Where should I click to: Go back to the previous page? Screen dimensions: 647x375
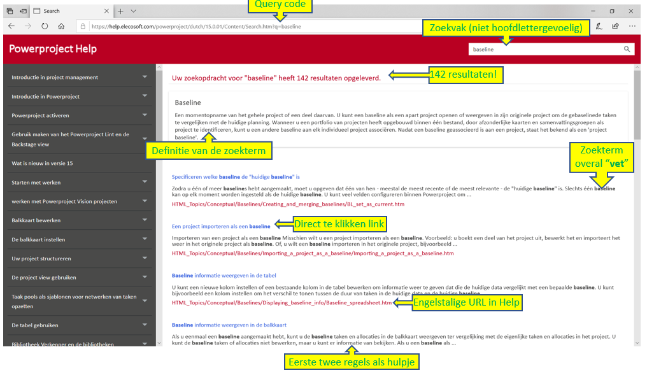point(11,26)
